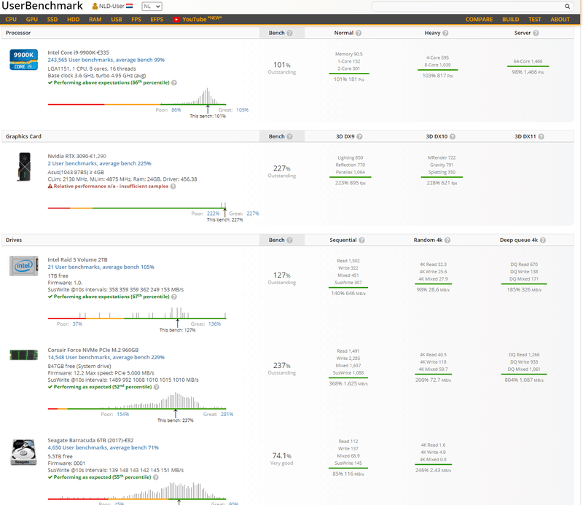Click help icon next to Drives Bench
The height and width of the screenshot is (505, 583).
289,240
